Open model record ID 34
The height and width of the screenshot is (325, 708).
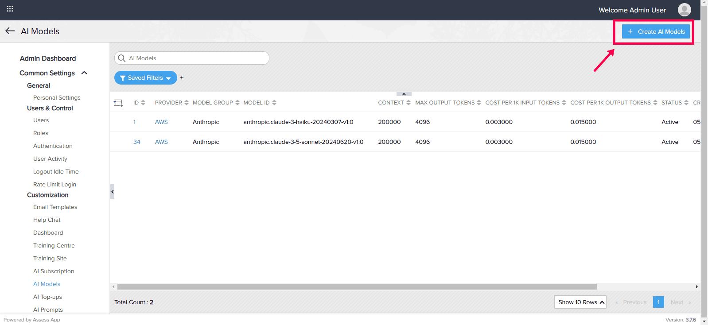click(136, 142)
